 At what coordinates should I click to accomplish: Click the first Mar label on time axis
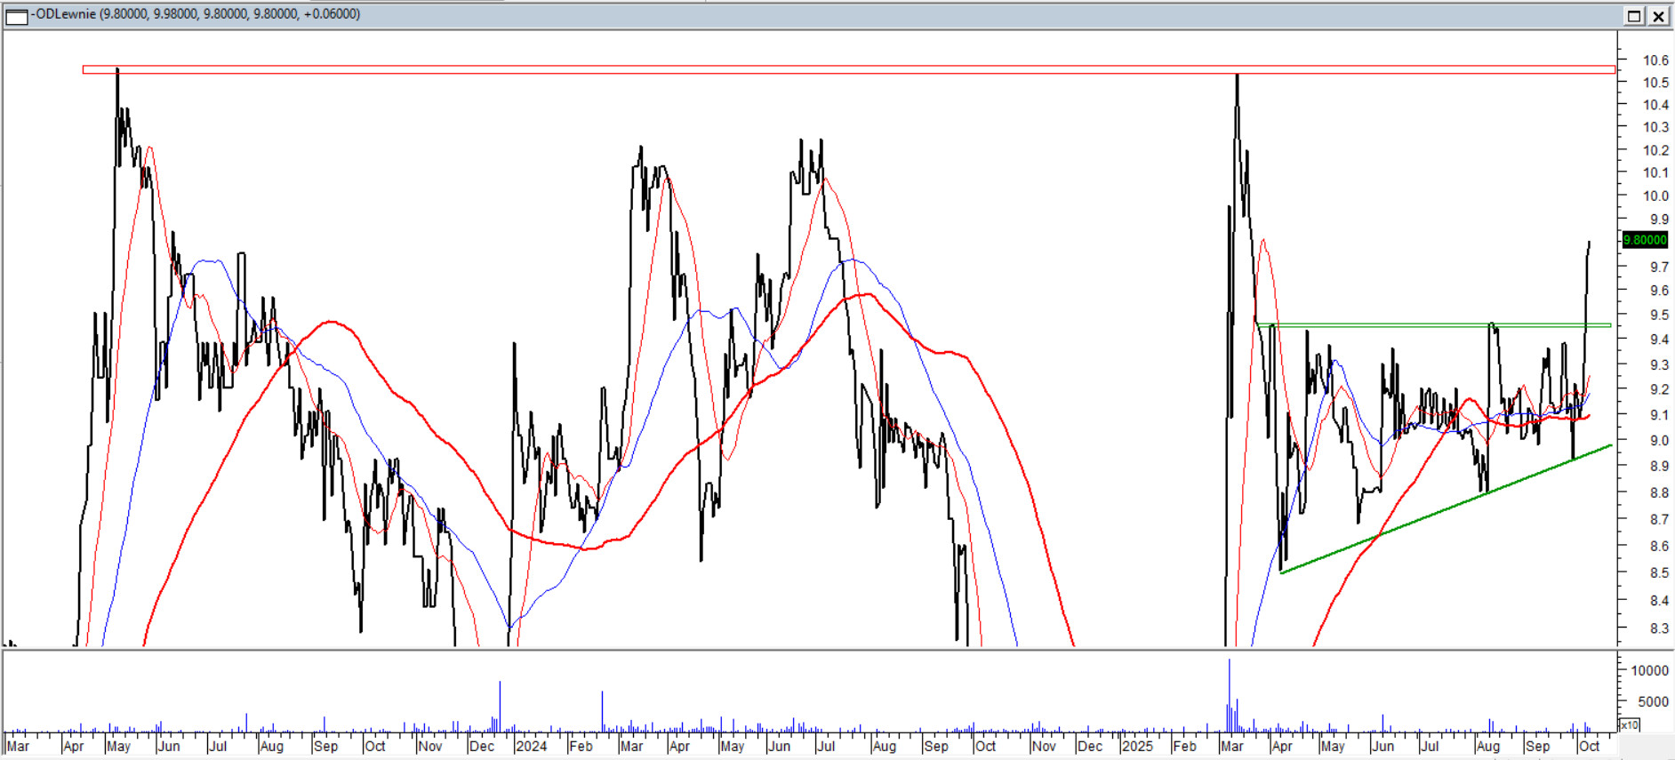(x=18, y=747)
